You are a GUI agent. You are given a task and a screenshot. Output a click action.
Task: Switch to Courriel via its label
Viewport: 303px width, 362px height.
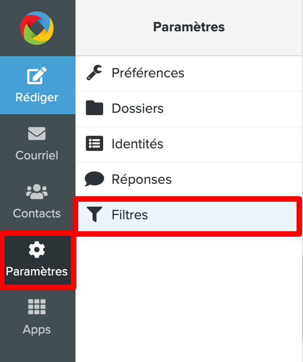tap(37, 155)
